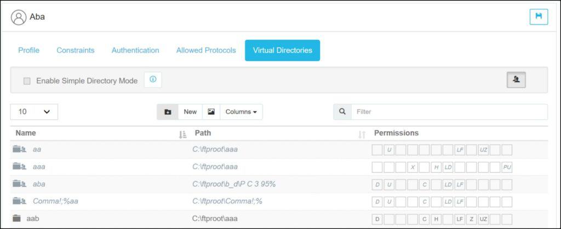Toggle the PU permission box for aaa
561x229 pixels.
pos(507,167)
